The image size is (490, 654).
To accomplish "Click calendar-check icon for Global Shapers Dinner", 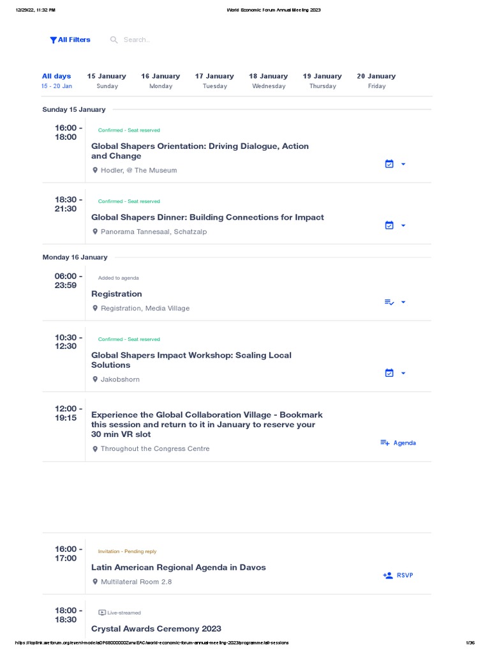I will pyautogui.click(x=389, y=225).
